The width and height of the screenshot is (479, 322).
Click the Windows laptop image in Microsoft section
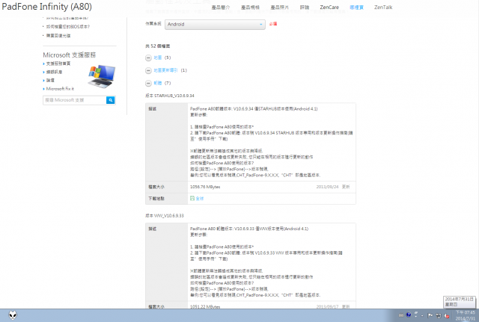[102, 76]
